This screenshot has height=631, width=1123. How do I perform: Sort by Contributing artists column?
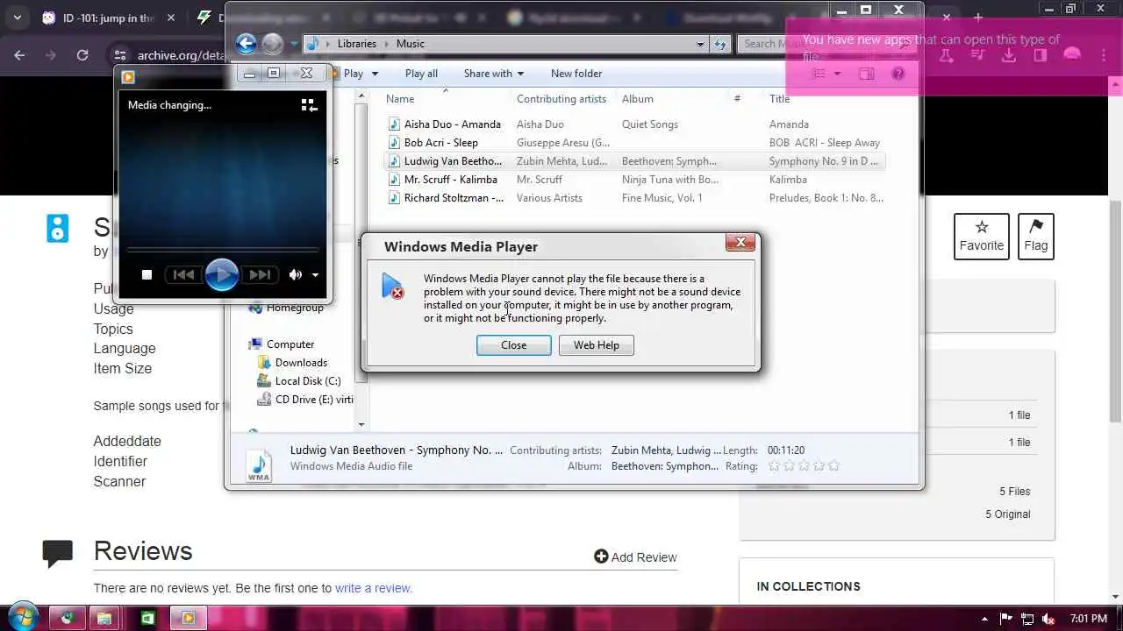pos(561,99)
